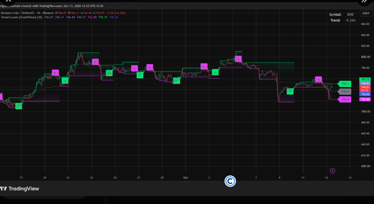Click the date label 15 on the time axis

pos(350,178)
